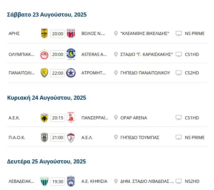Click the Volos team crest
This screenshot has height=190, width=214.
pos(71,33)
